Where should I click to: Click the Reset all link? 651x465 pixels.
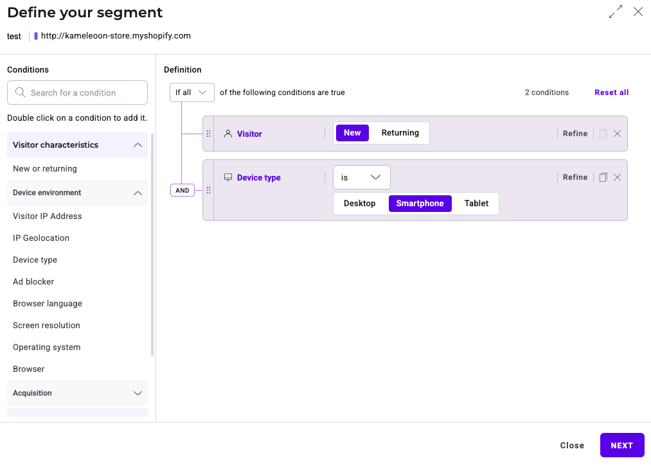pos(611,92)
